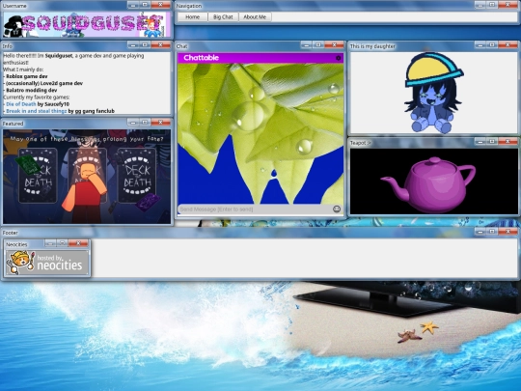The width and height of the screenshot is (521, 391).
Task: Close the 'This is my daughter' window
Action: (508, 44)
